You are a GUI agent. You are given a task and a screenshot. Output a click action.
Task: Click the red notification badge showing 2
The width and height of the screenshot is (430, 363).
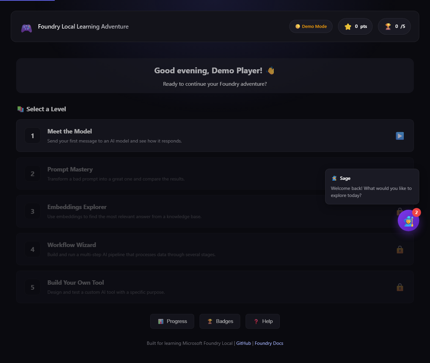[x=416, y=212]
